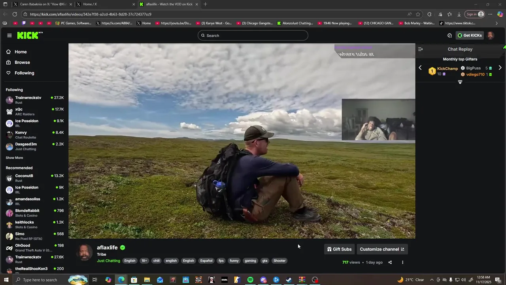Screen dimensions: 506x285
Task: Open CoconutB recommended channel
Action: pyautogui.click(x=35, y=178)
